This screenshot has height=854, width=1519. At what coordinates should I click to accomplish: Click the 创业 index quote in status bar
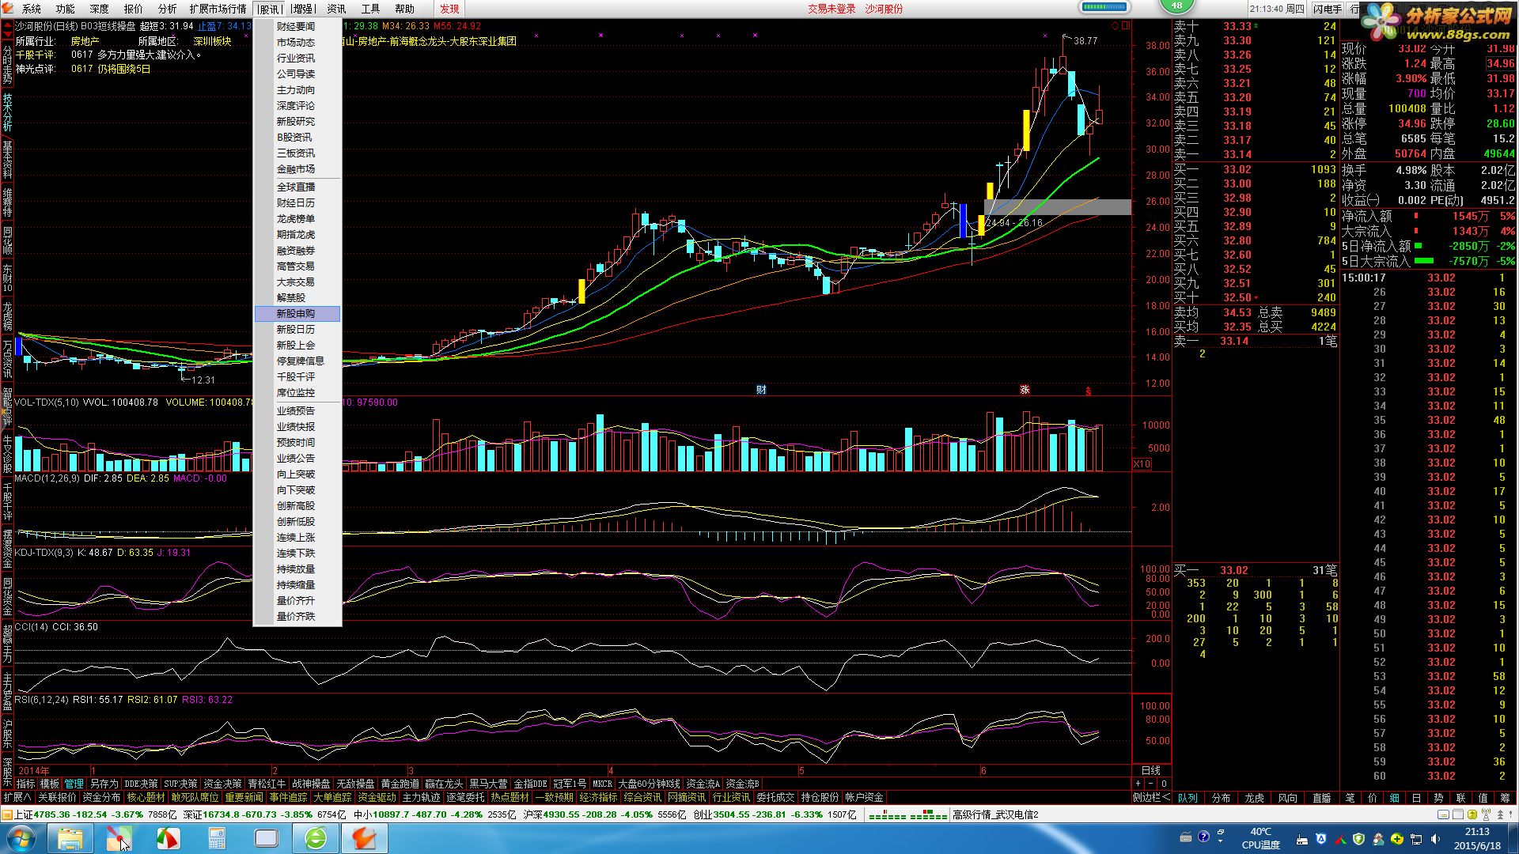tap(775, 814)
